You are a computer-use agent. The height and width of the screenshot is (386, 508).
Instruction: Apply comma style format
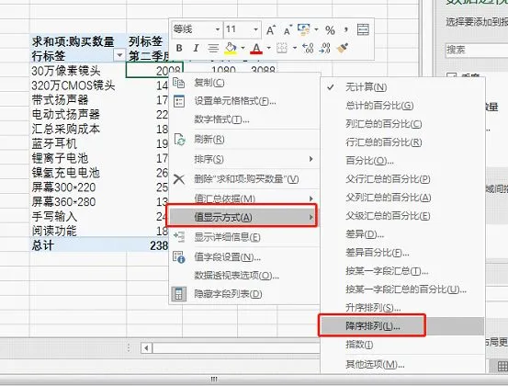(x=346, y=29)
